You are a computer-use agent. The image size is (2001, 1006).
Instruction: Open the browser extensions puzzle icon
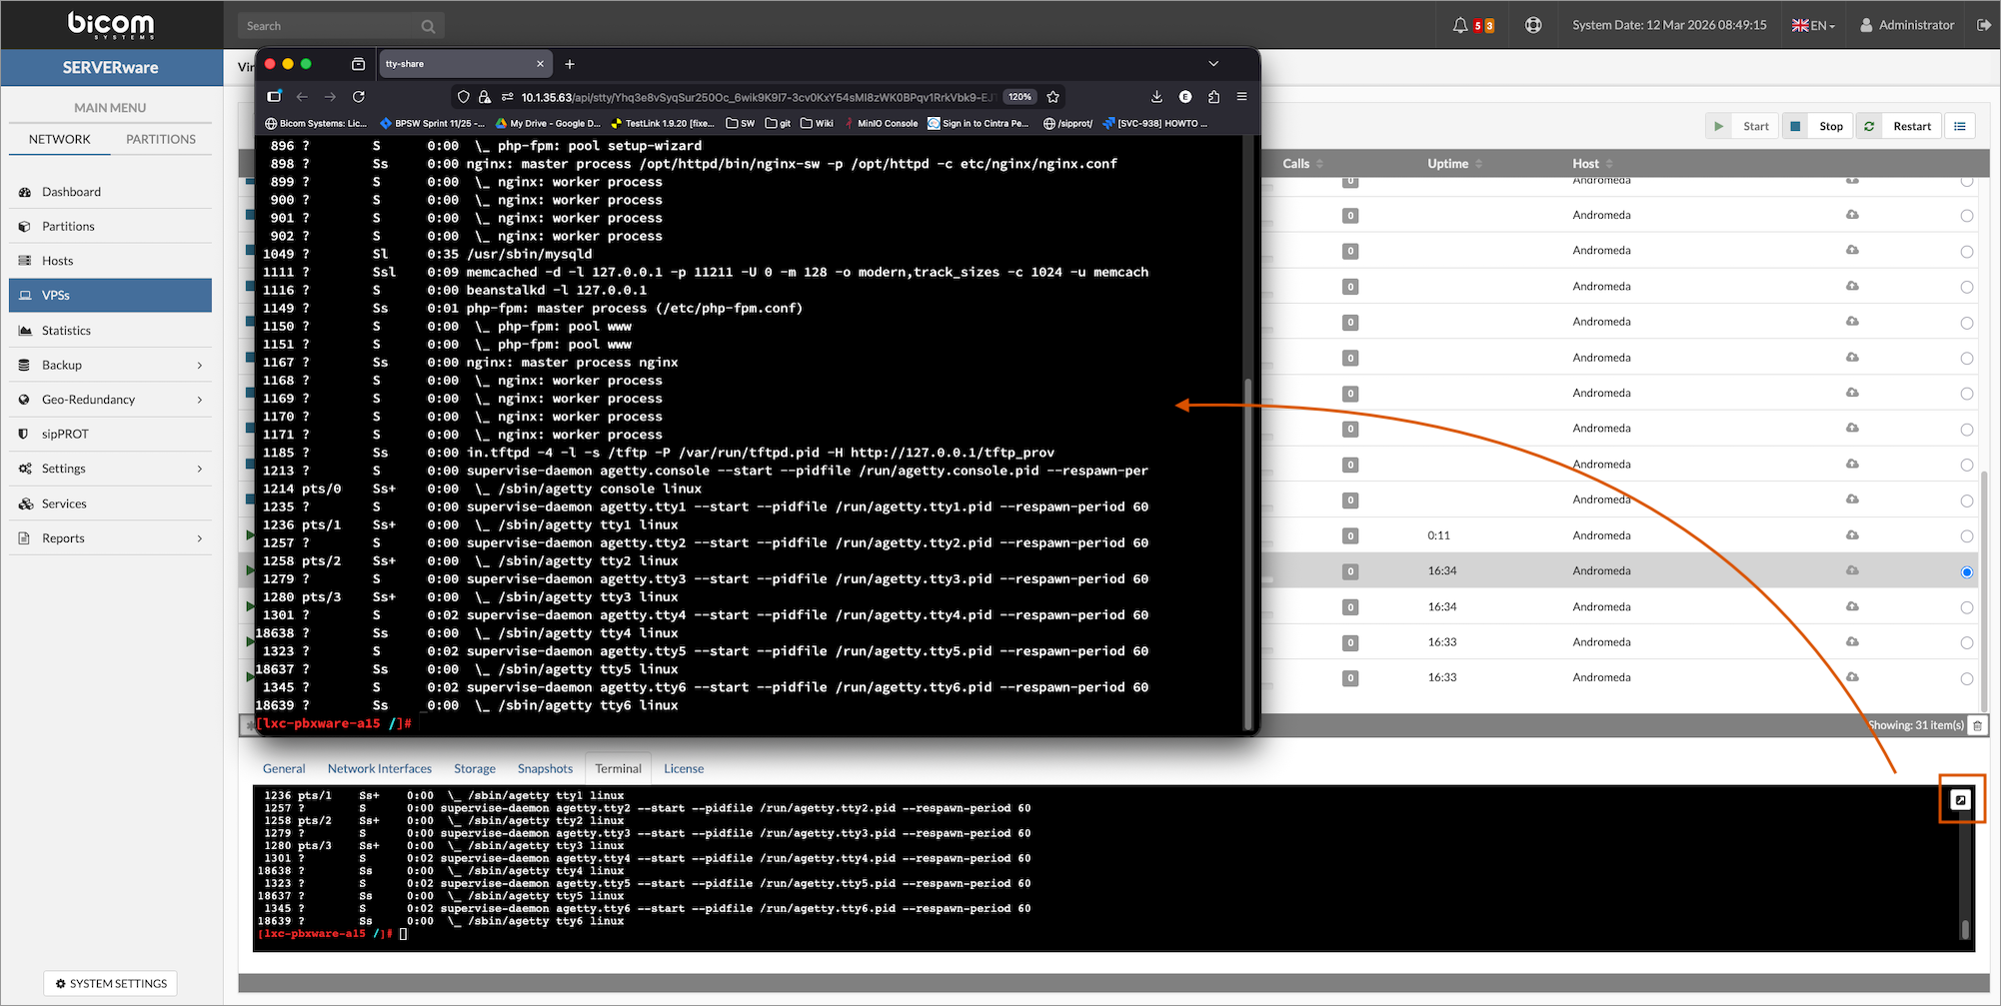(x=1213, y=97)
